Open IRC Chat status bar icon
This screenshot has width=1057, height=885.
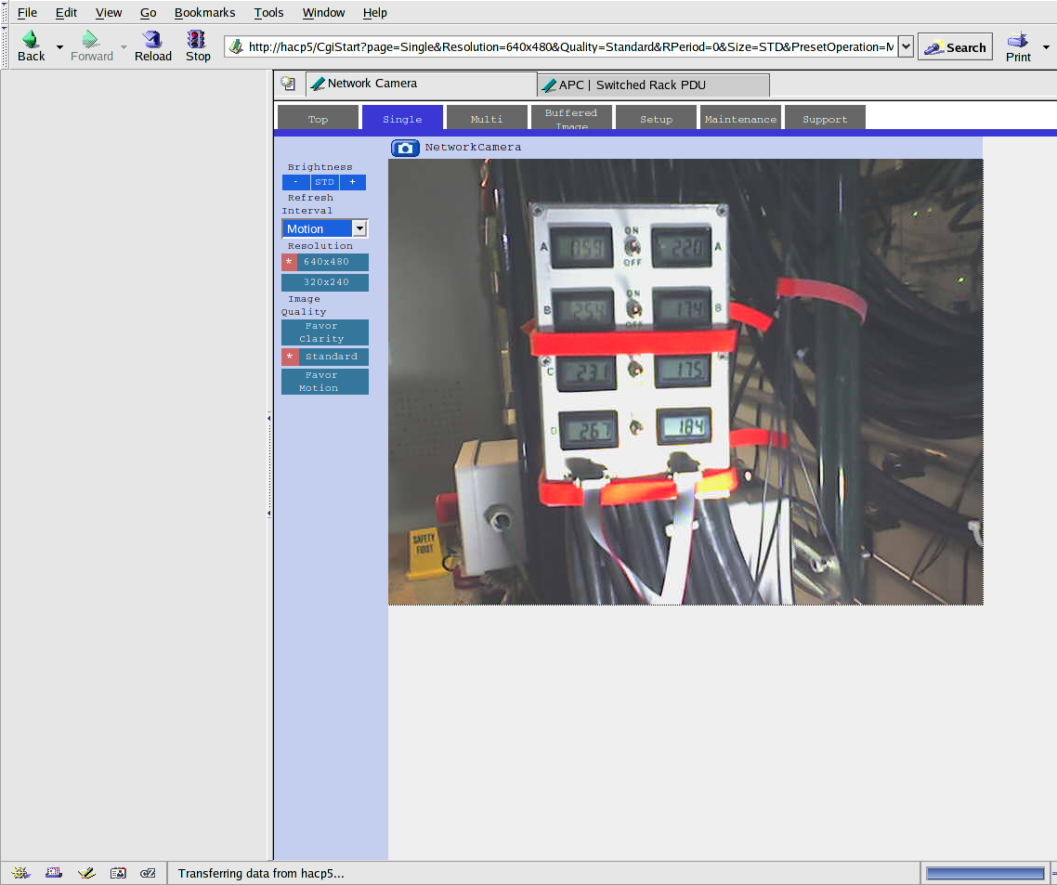coord(149,873)
